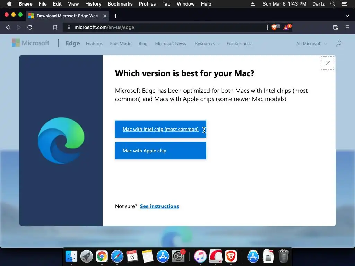Click the Dartz user name in menu bar
Image resolution: width=355 pixels, height=266 pixels.
[319, 4]
